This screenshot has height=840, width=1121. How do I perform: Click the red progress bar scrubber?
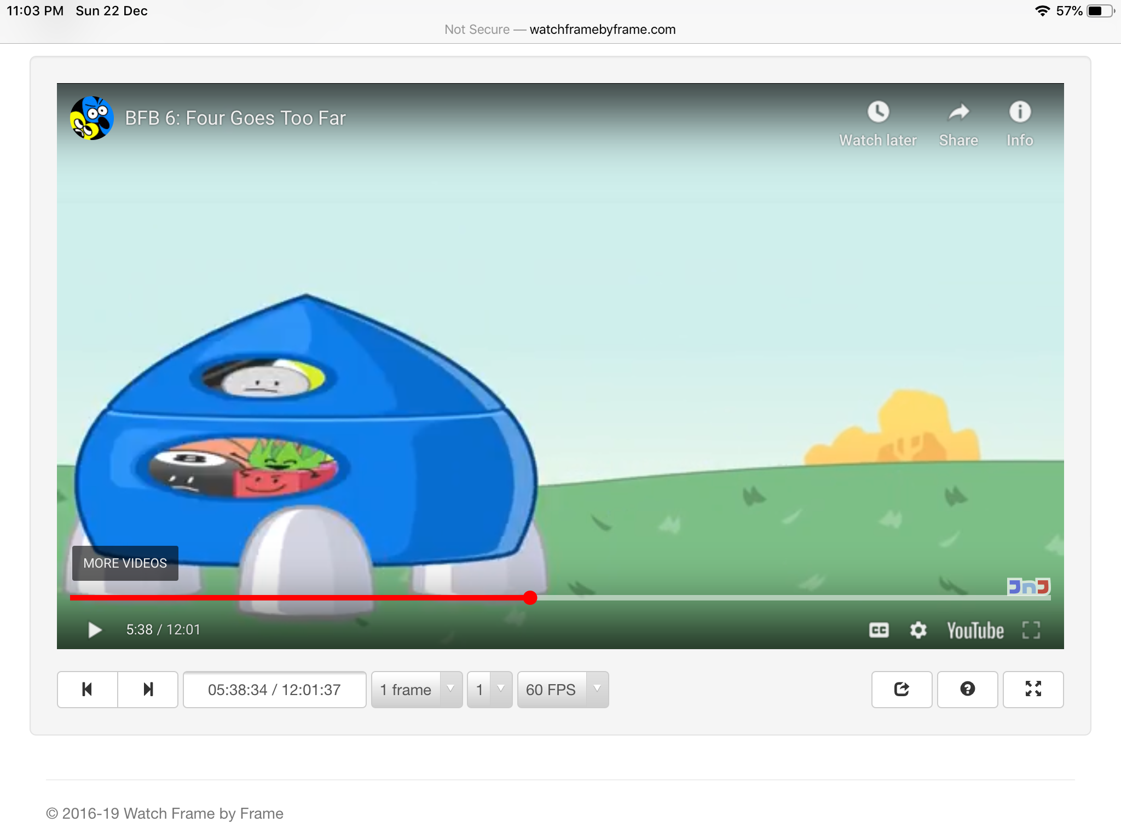point(530,598)
